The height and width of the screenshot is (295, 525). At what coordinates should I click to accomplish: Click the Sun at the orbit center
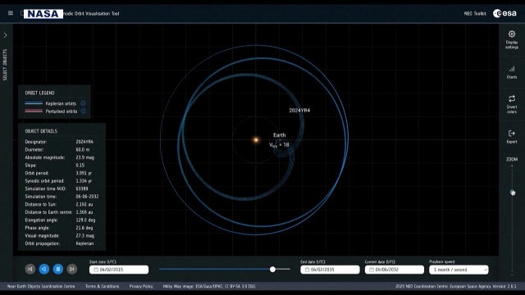pyautogui.click(x=256, y=140)
